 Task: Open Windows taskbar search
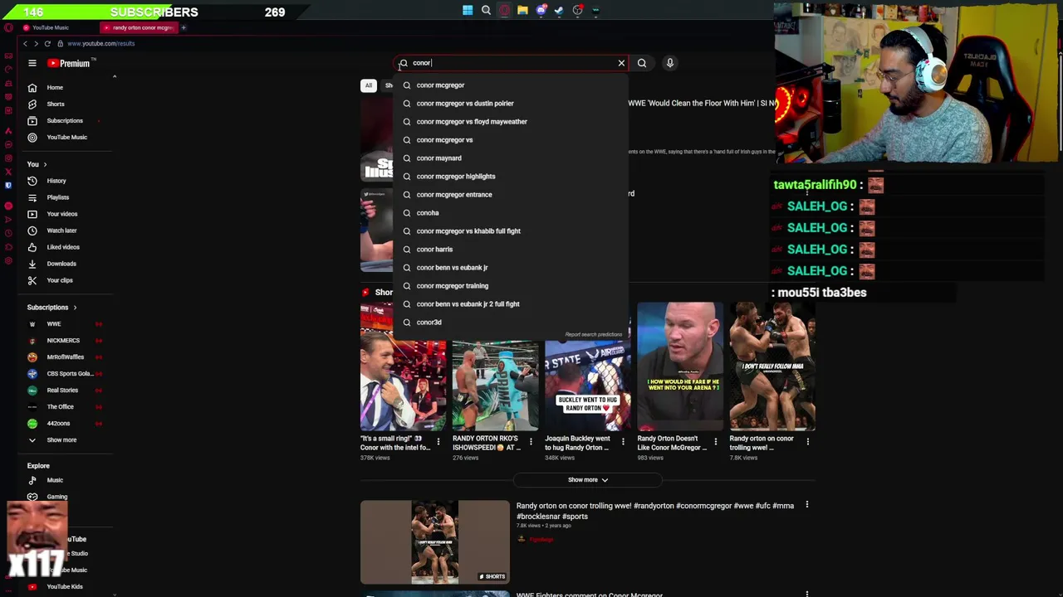tap(486, 11)
